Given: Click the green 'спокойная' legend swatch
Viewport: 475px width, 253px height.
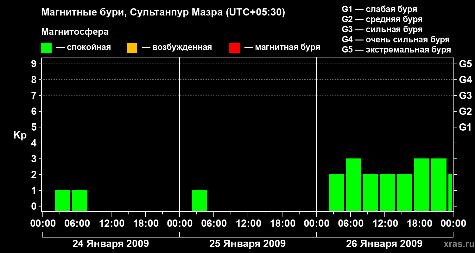Looking at the screenshot, I should point(47,48).
